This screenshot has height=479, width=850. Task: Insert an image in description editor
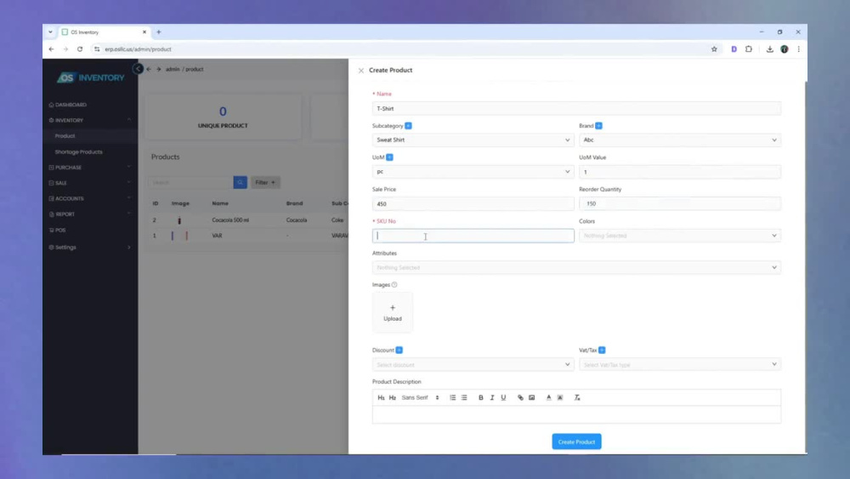click(x=532, y=397)
